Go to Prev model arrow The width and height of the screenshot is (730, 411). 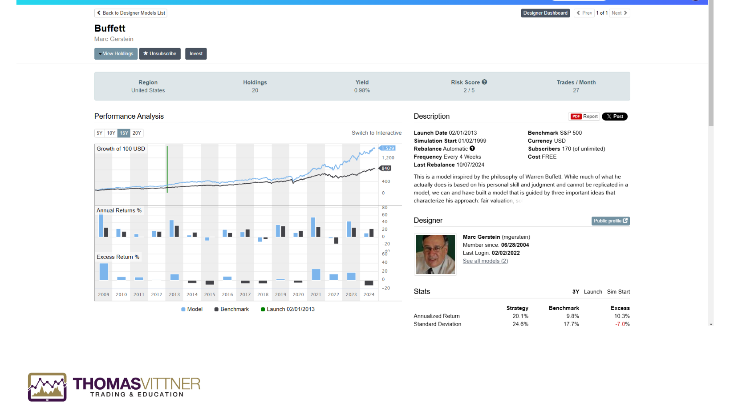[x=584, y=13]
